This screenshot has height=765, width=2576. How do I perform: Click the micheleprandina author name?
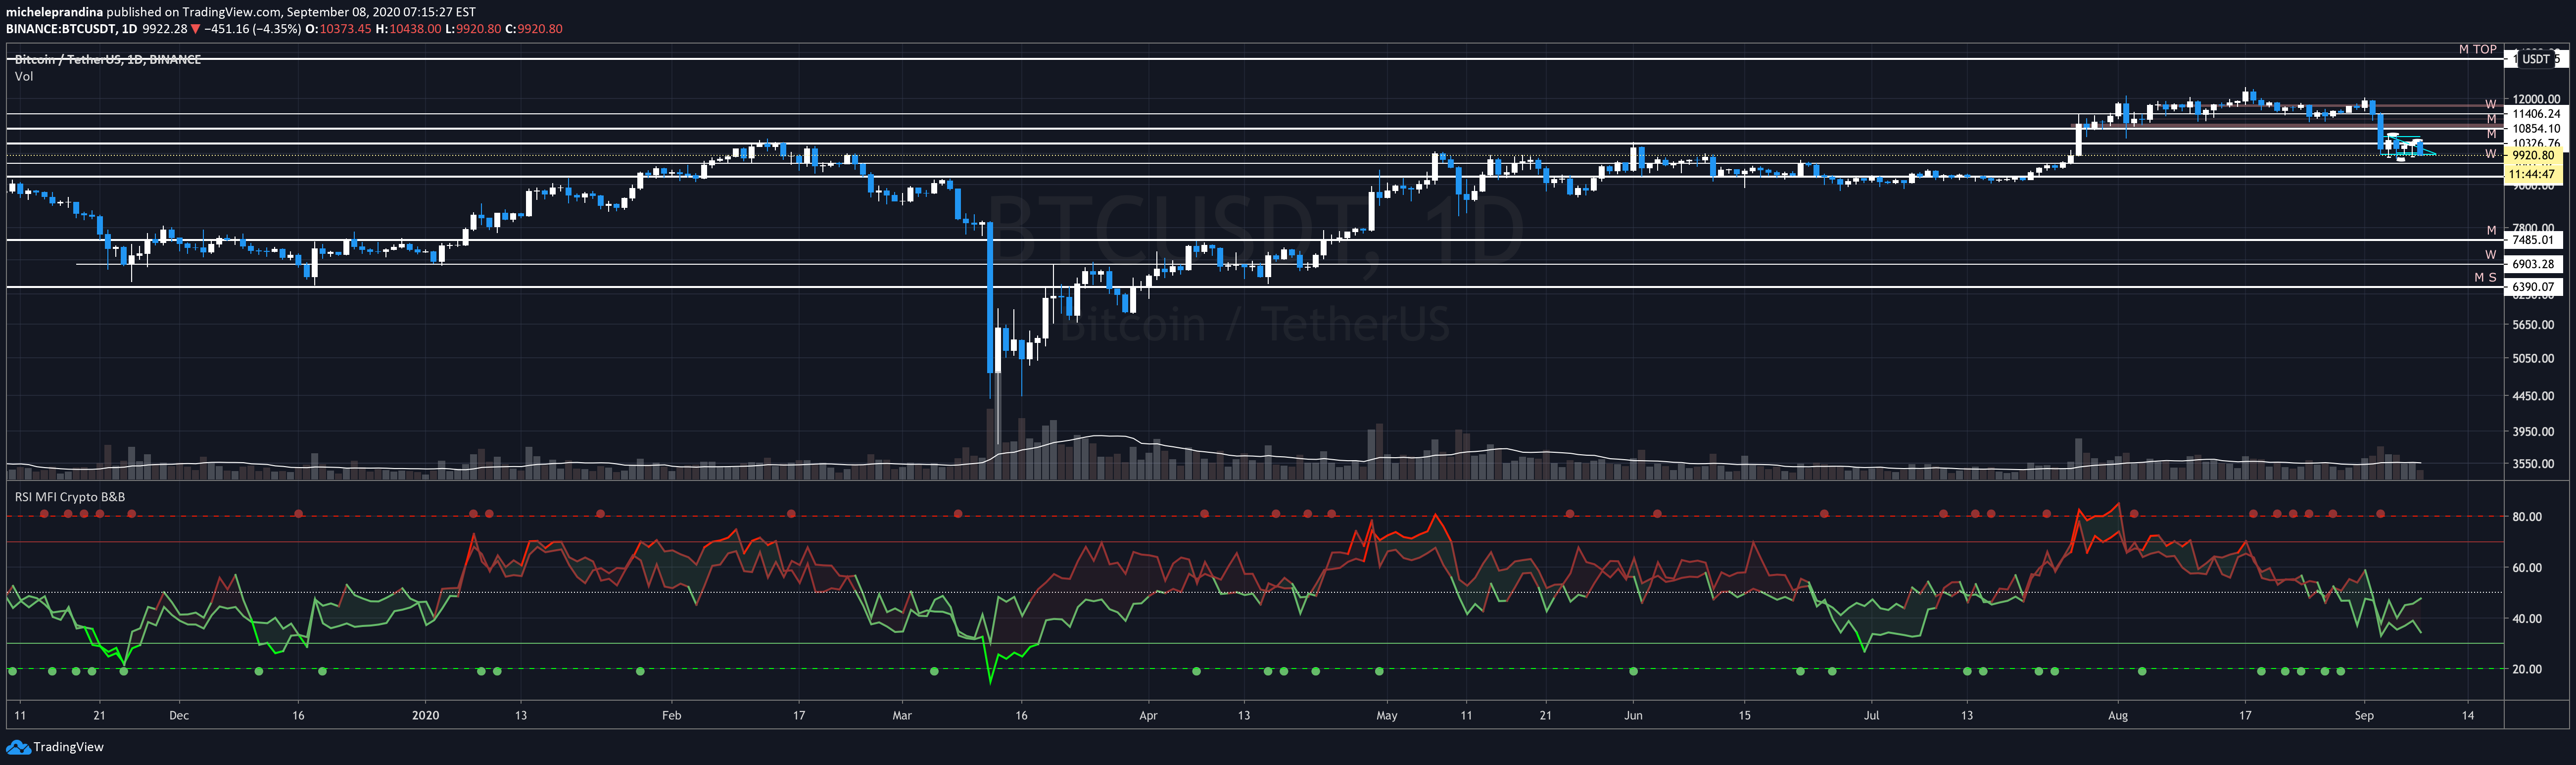tap(54, 12)
